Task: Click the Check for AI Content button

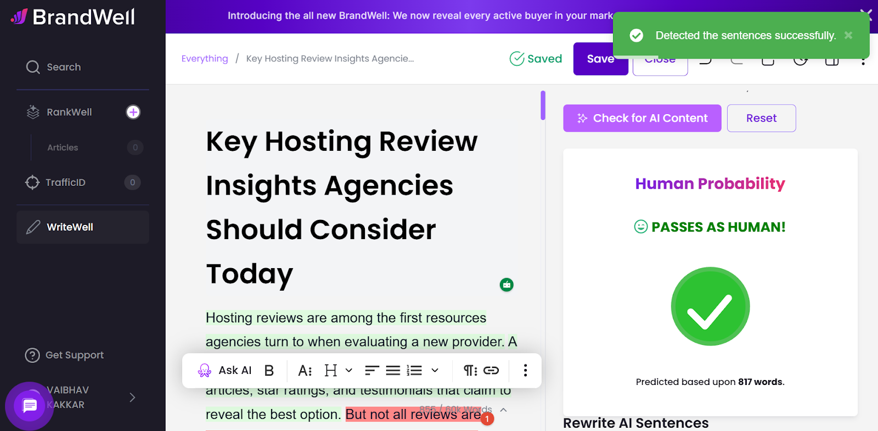Action: point(642,118)
